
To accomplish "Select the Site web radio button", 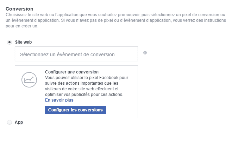I will pyautogui.click(x=10, y=42).
